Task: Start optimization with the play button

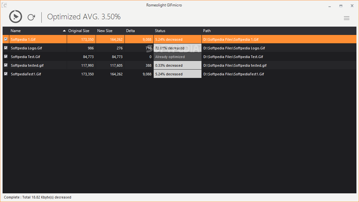Action: click(x=16, y=16)
